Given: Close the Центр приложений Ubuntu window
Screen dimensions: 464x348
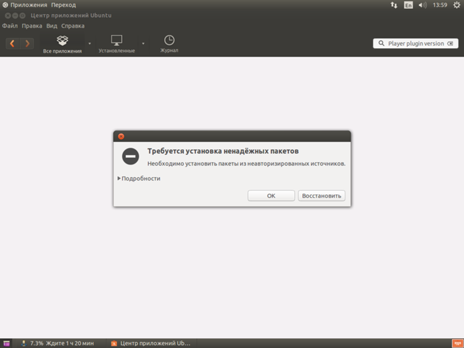Looking at the screenshot, I should coord(8,16).
